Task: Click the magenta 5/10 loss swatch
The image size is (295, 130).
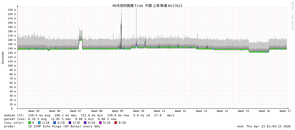Action: click(101, 123)
